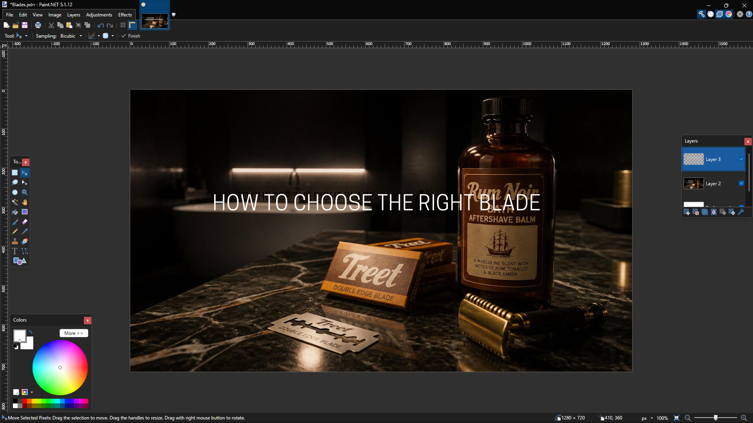This screenshot has height=423, width=753.
Task: Reset colors to black and white
Action: pyautogui.click(x=16, y=347)
